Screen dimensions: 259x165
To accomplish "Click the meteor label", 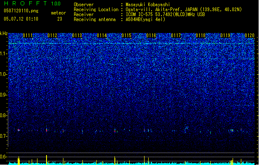I will (x=58, y=13).
